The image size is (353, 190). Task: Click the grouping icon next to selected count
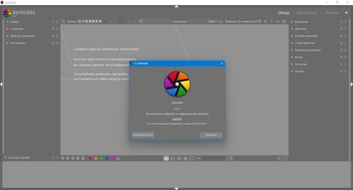[259, 22]
